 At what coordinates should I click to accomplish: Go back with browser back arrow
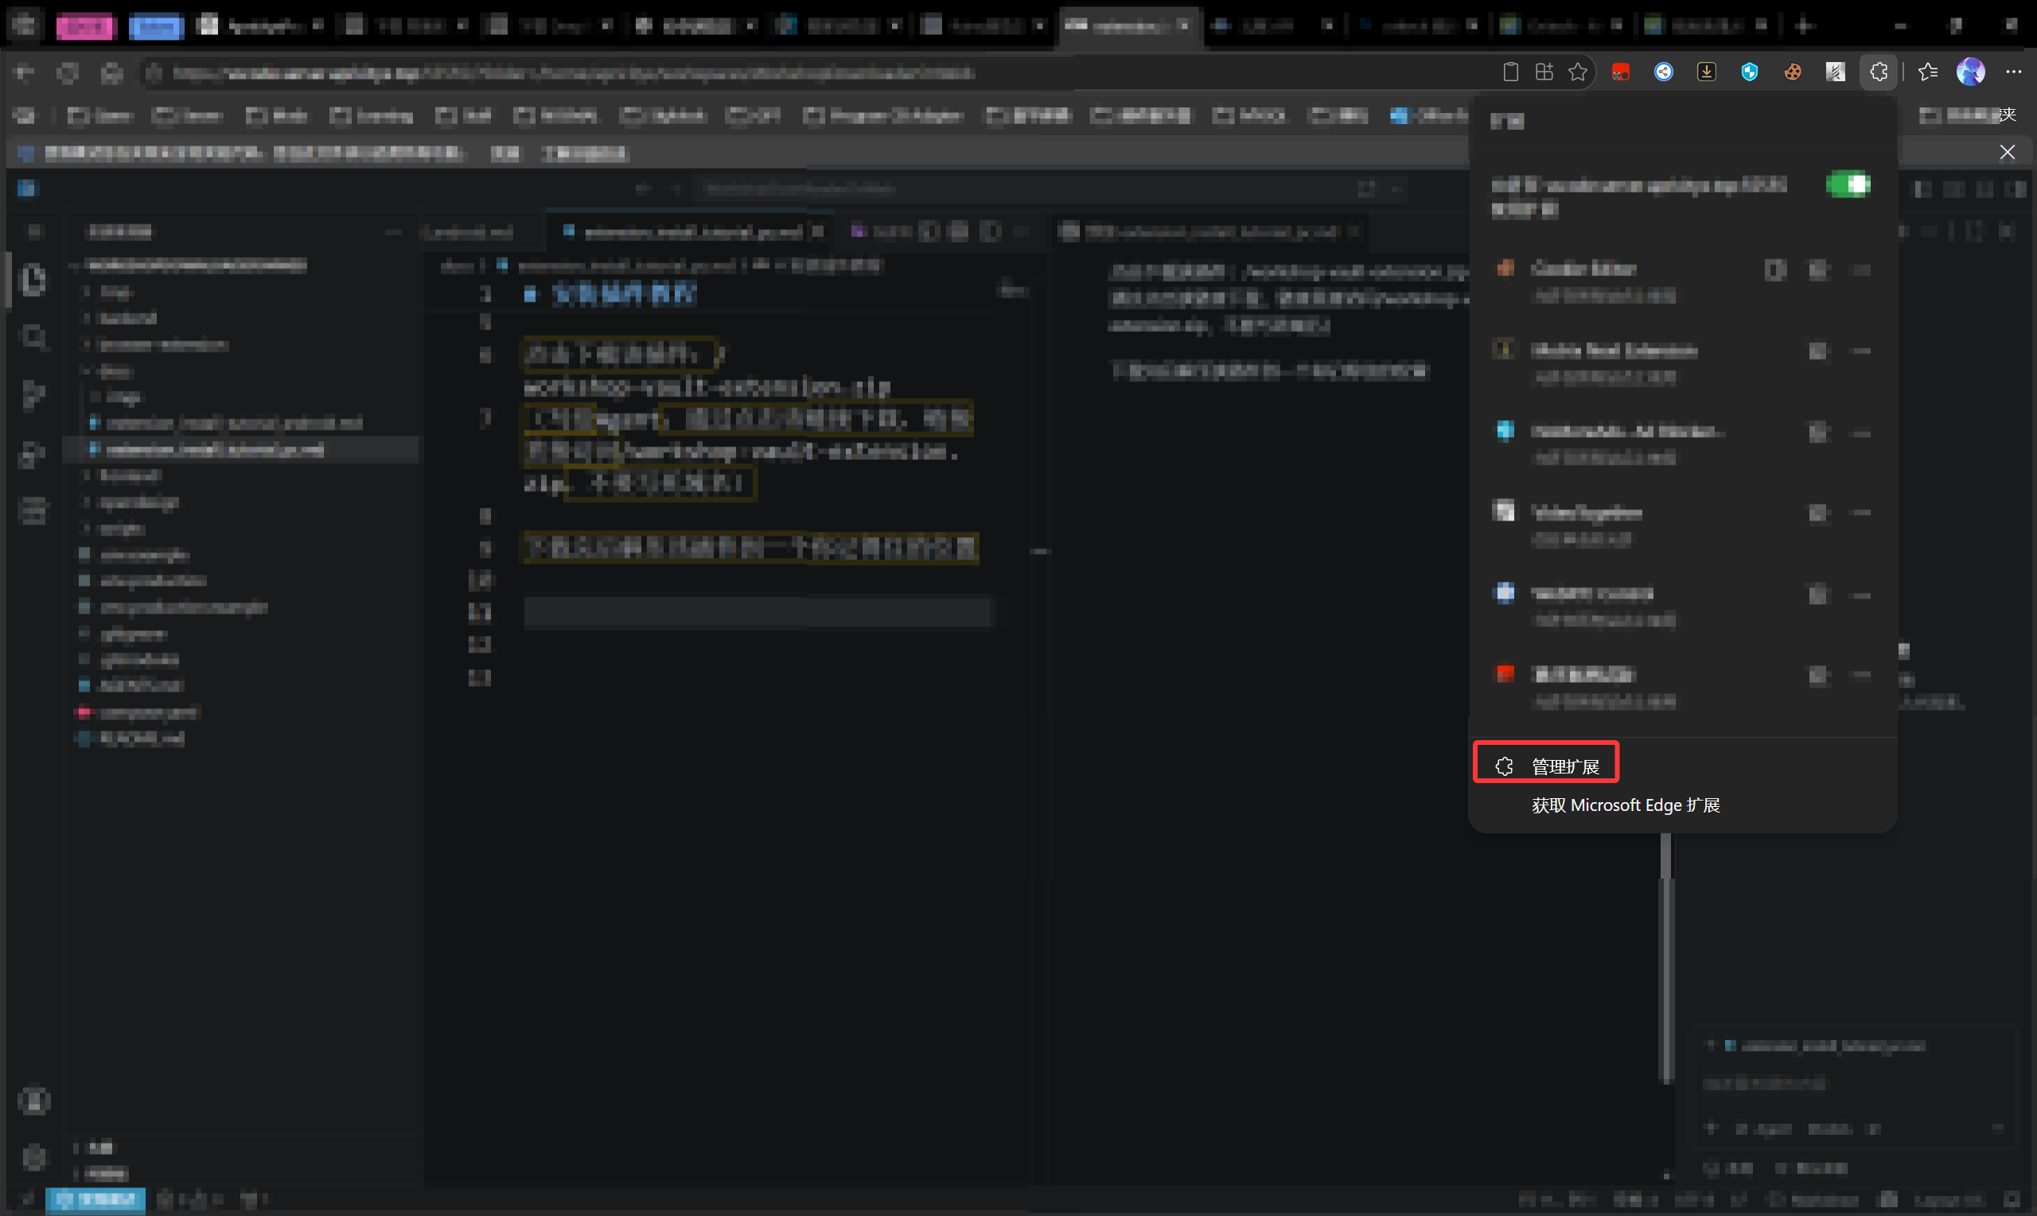[25, 73]
